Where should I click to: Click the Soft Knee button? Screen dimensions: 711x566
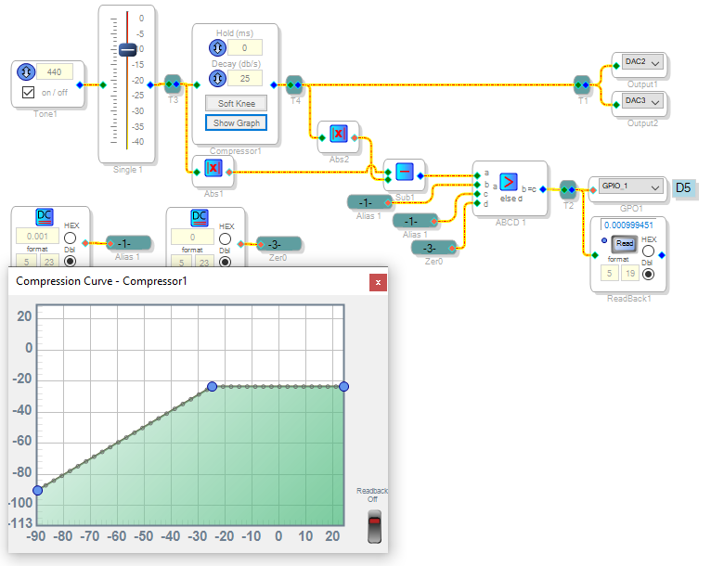pyautogui.click(x=237, y=103)
